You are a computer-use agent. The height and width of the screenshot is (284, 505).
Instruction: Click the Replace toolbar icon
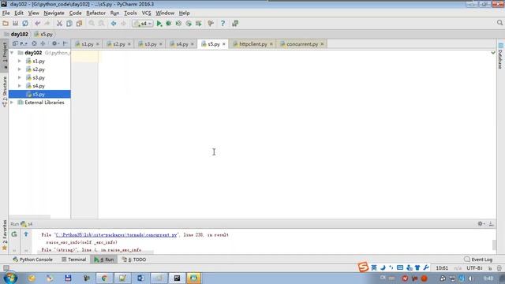tap(102, 24)
